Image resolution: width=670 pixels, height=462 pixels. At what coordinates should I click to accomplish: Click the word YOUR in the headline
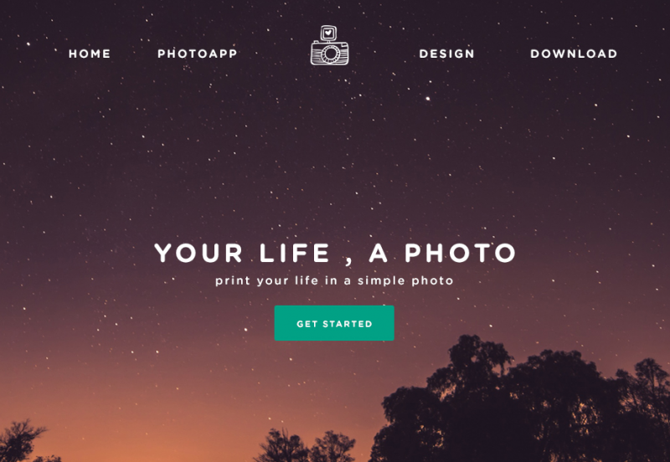(x=198, y=253)
